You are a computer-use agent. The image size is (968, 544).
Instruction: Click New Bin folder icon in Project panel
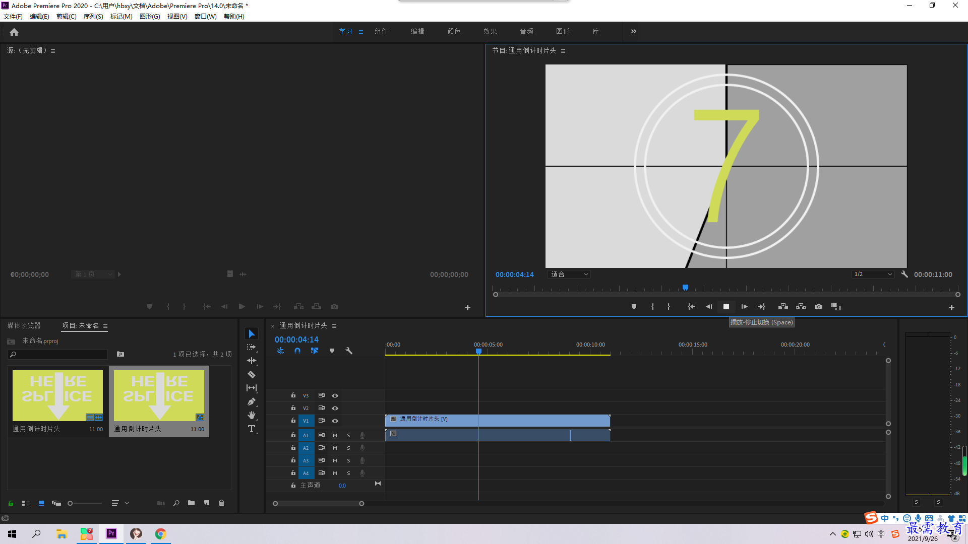191,503
